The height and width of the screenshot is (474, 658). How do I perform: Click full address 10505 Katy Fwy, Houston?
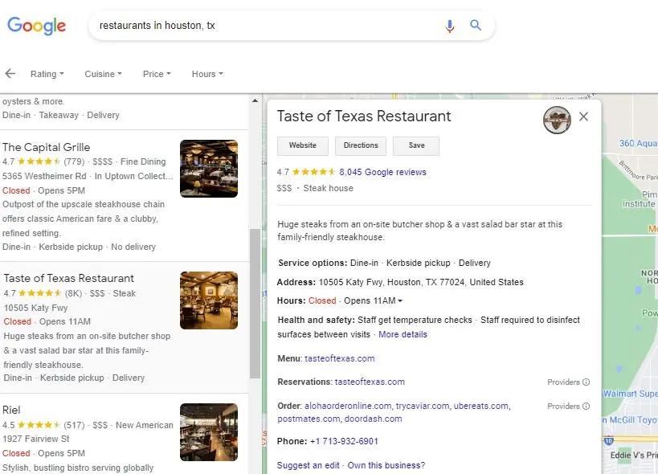tap(421, 282)
